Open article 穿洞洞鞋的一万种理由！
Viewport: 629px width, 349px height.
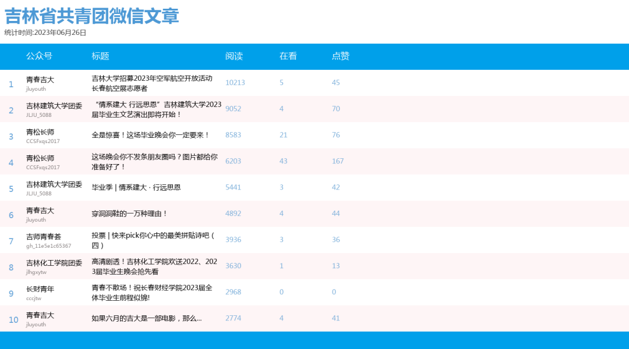(129, 213)
